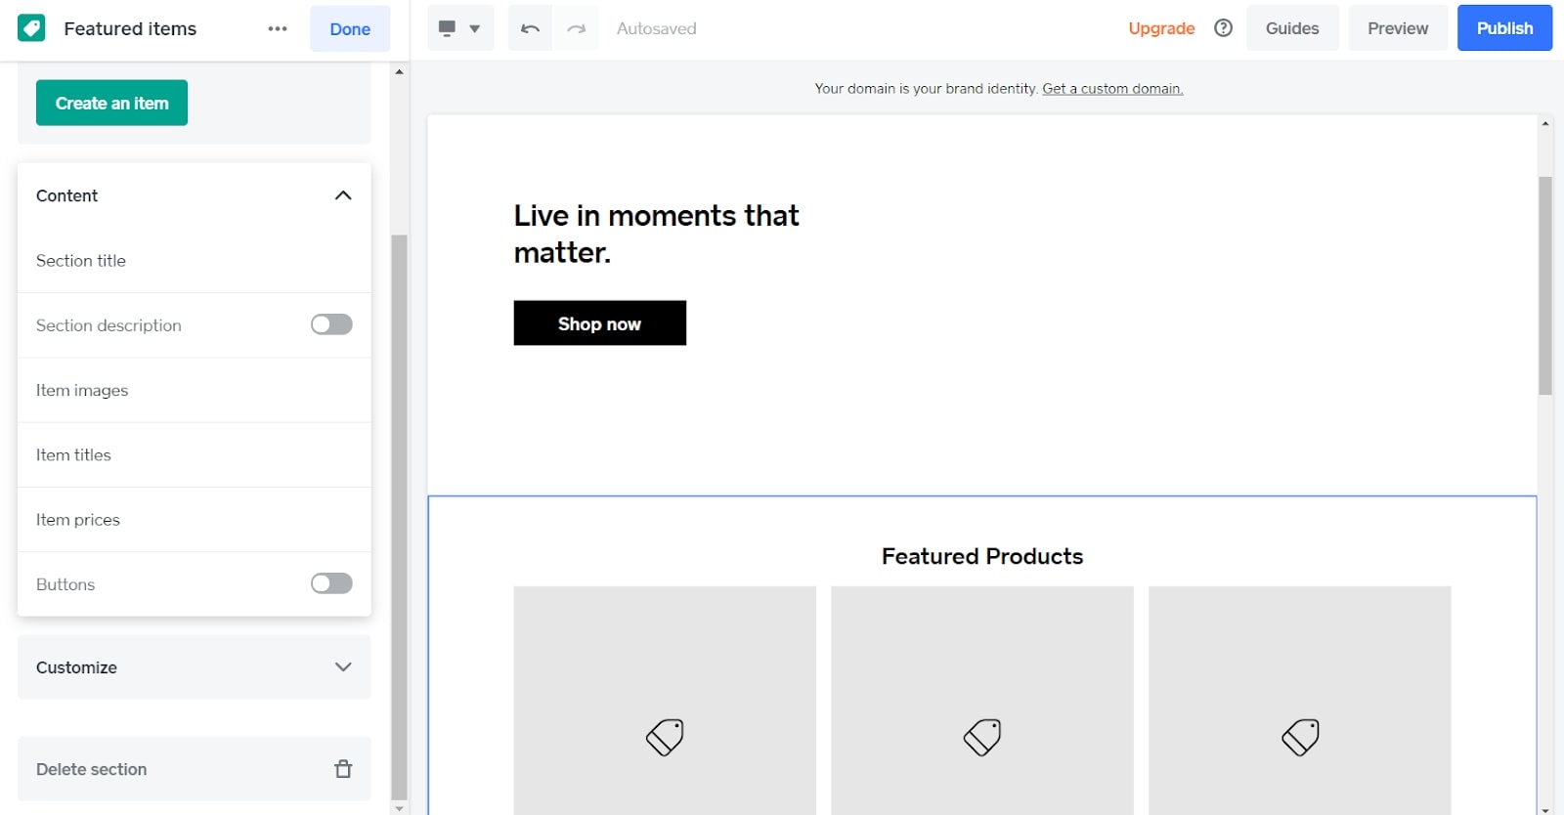Open the Guides panel
Image resolution: width=1564 pixels, height=815 pixels.
1292,28
